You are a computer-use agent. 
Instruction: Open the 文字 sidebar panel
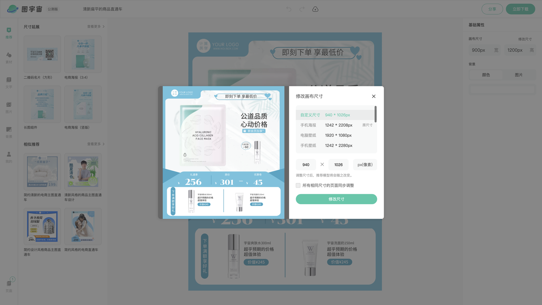(9, 82)
